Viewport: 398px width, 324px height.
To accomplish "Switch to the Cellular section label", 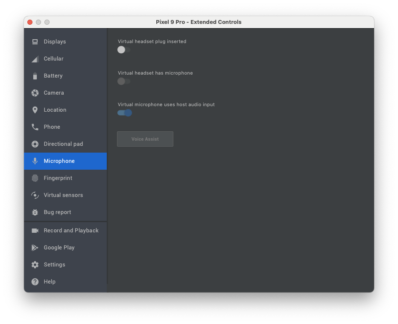I will pos(53,59).
